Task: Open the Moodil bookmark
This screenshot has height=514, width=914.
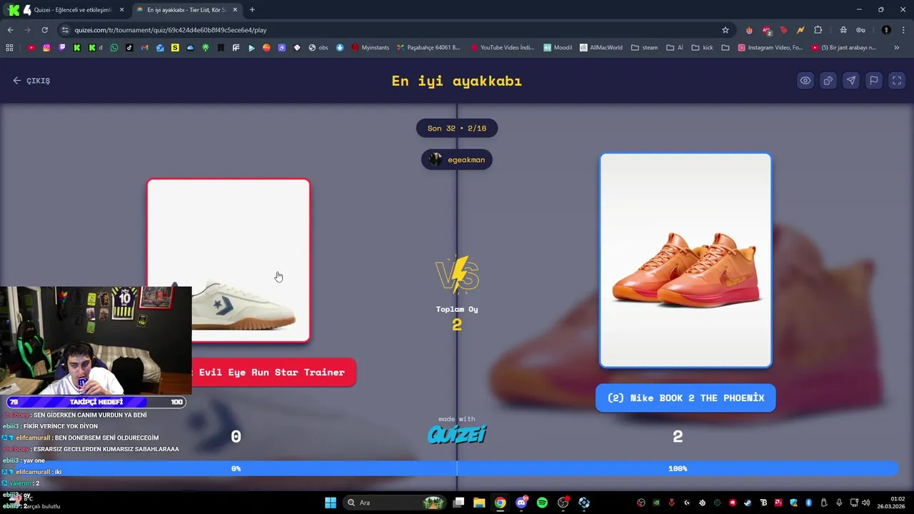Action: (558, 48)
